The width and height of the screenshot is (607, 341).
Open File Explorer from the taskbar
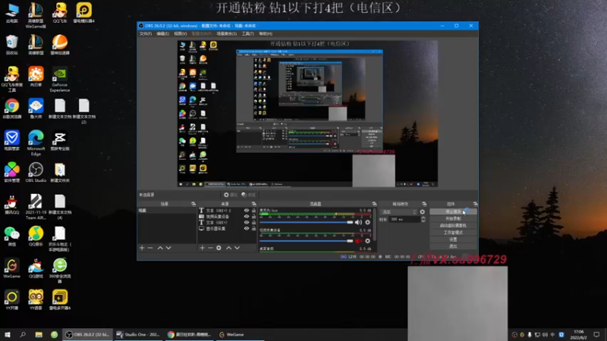click(x=39, y=334)
